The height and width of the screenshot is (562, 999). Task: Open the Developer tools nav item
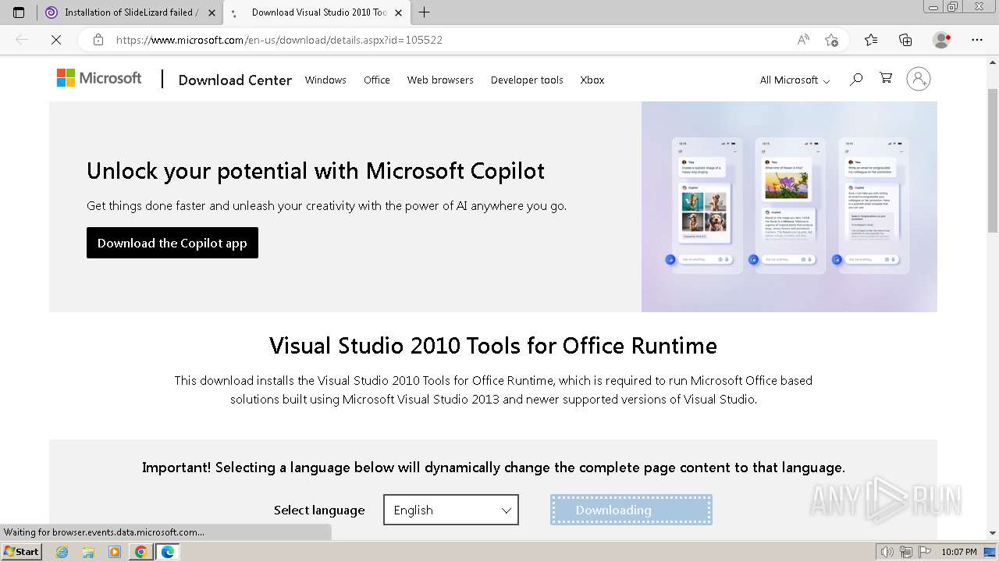click(527, 80)
